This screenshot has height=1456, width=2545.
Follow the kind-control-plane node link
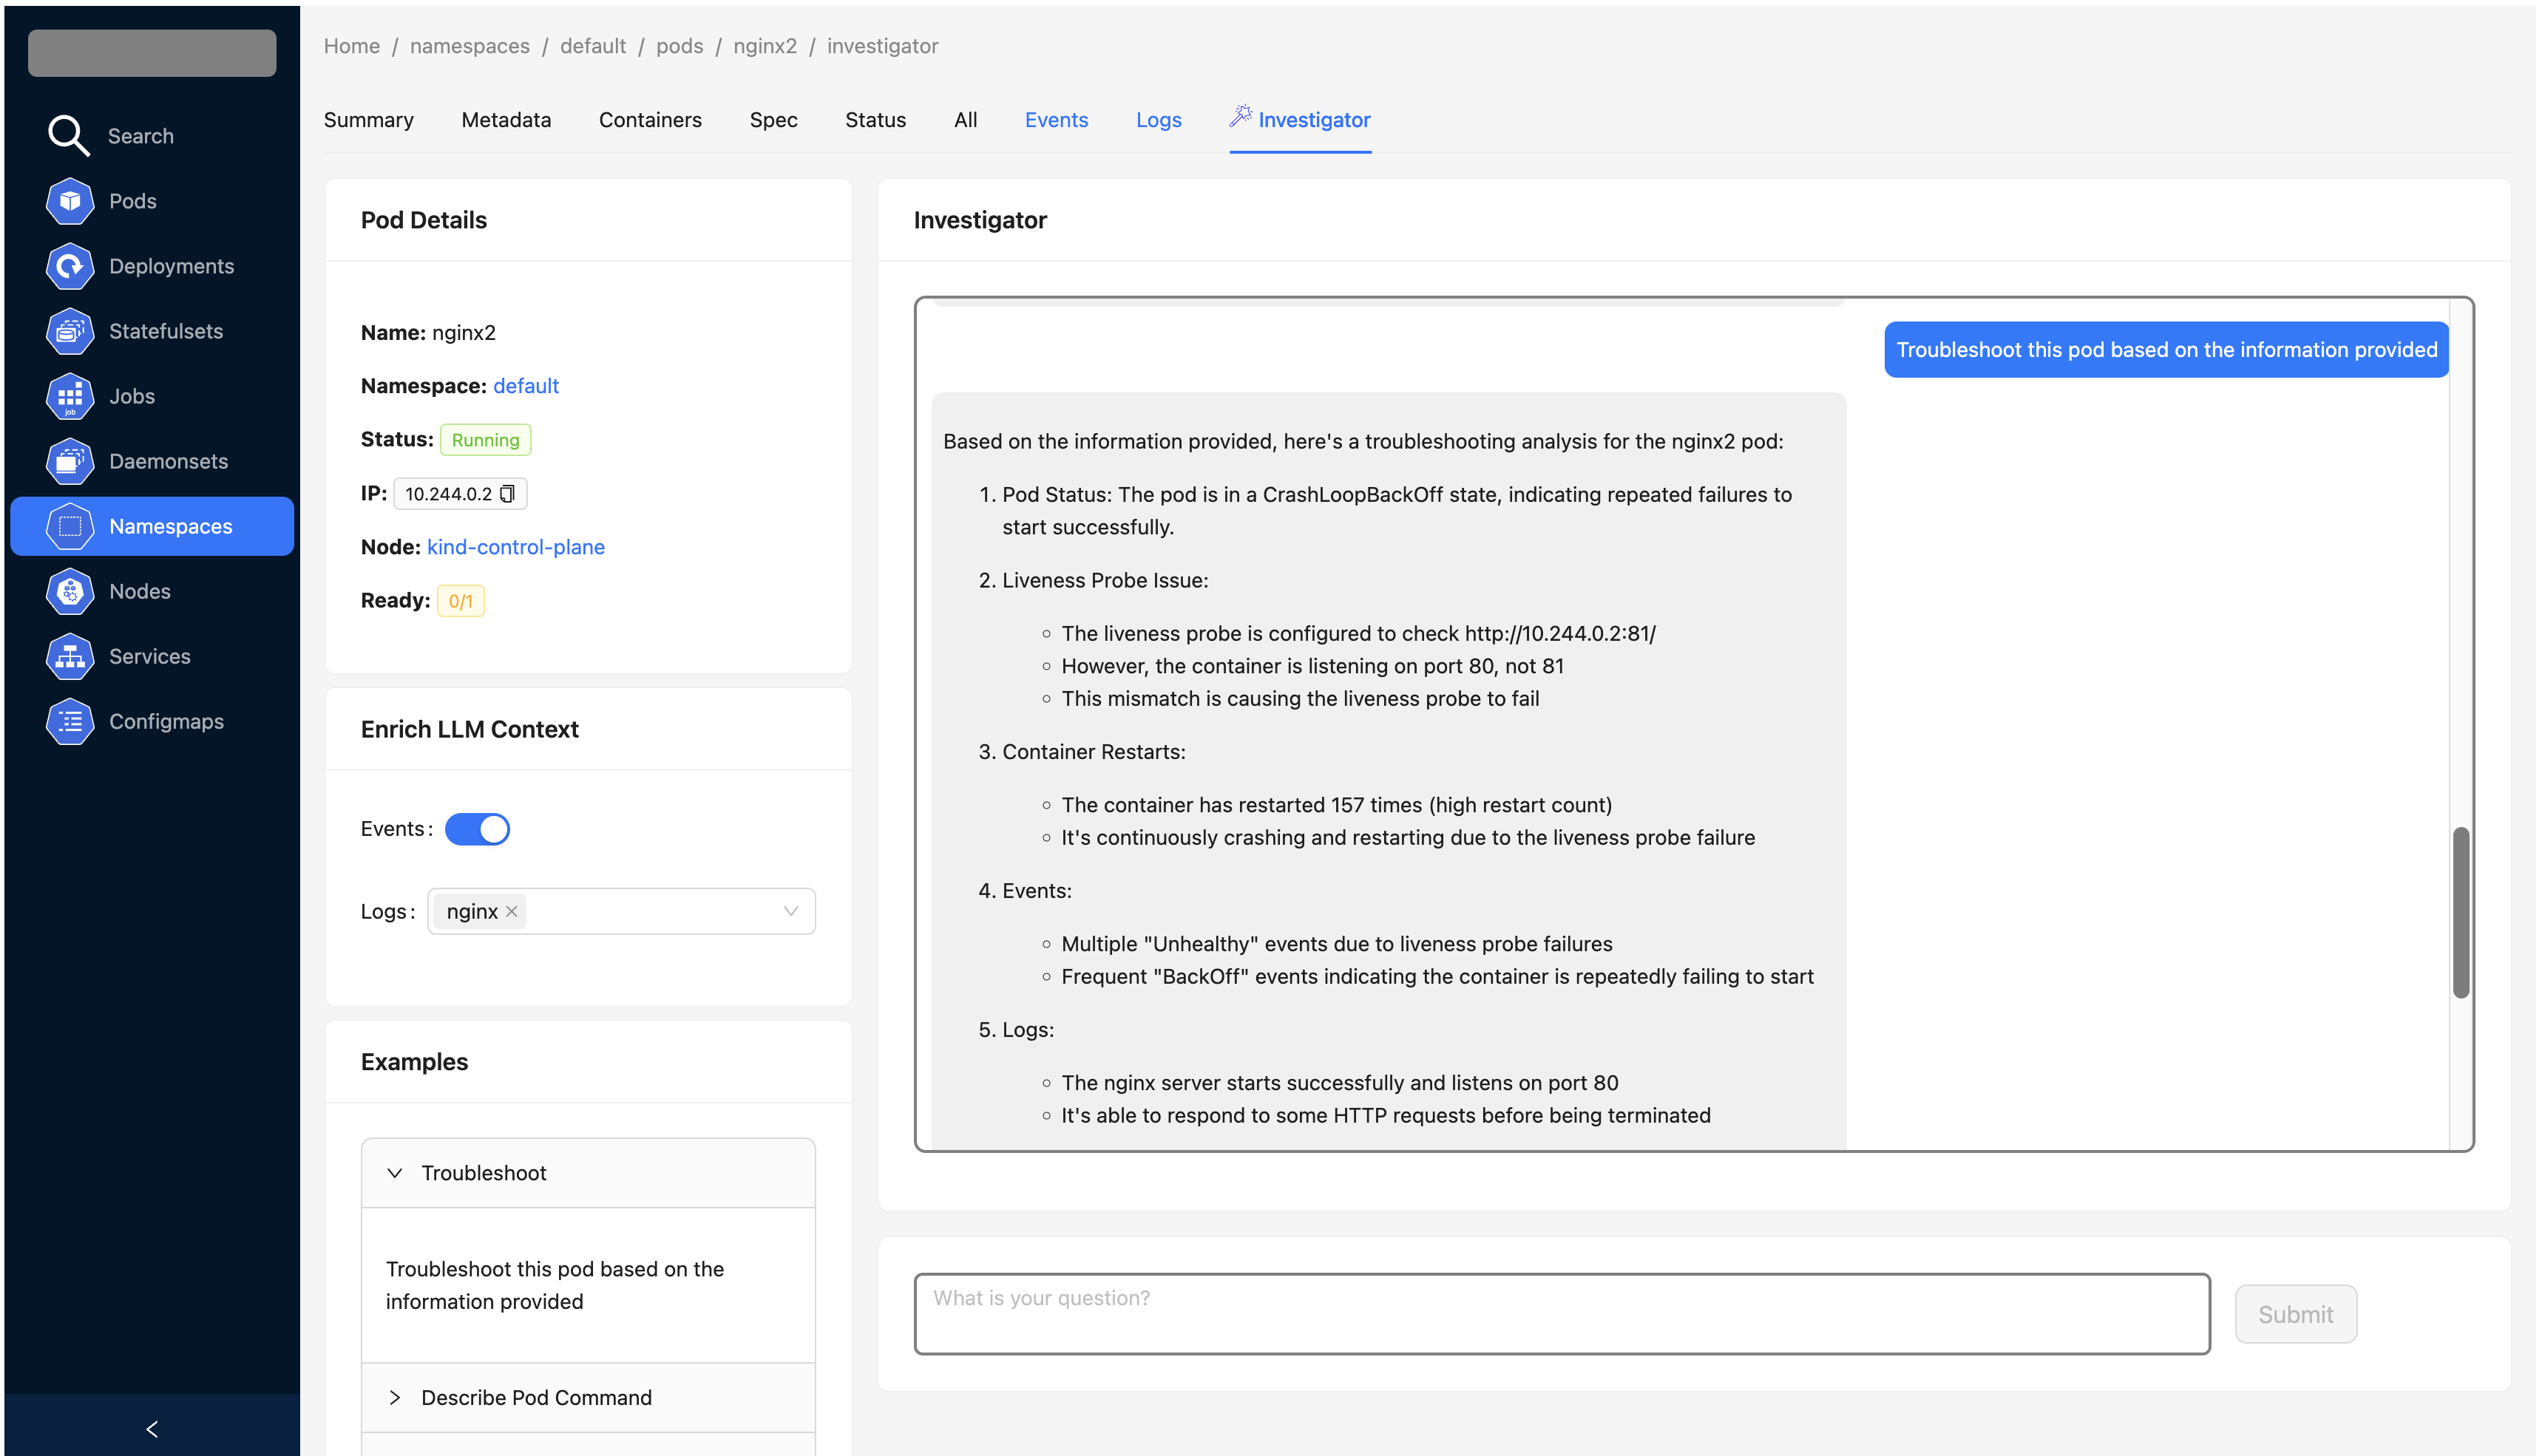[x=515, y=547]
